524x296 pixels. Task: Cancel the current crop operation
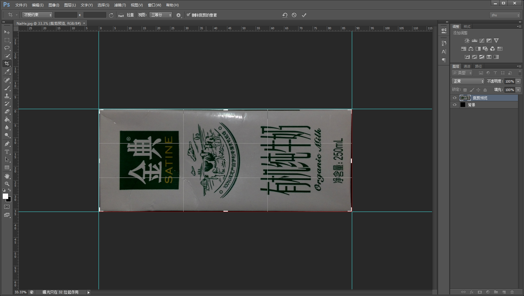pyautogui.click(x=294, y=15)
